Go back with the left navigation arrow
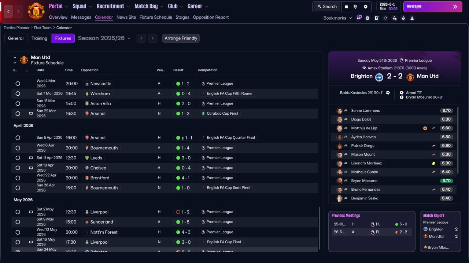 tap(8, 11)
